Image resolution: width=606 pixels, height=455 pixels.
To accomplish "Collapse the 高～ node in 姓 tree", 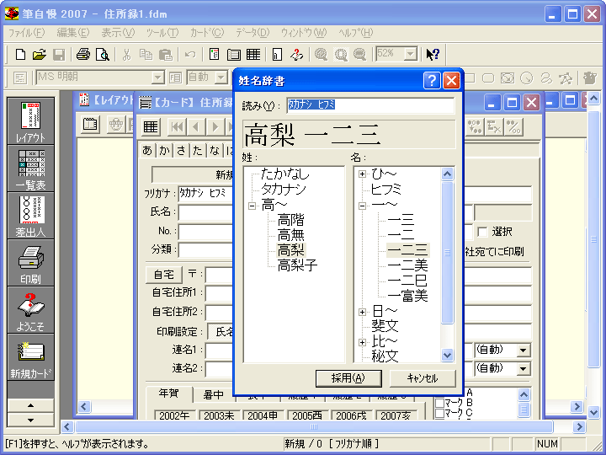I will tap(252, 206).
